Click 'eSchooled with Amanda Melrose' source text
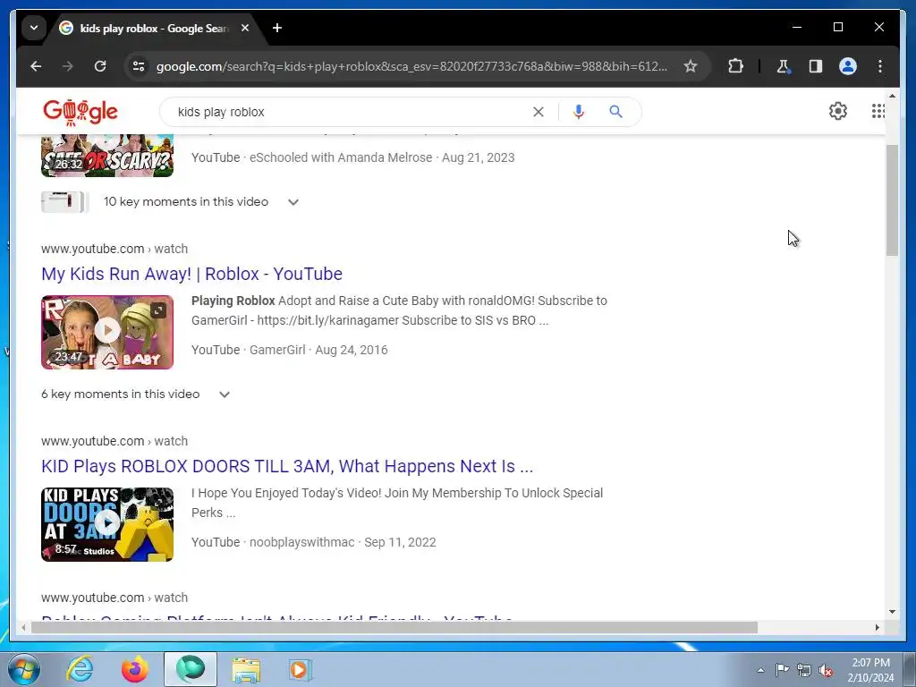Image resolution: width=916 pixels, height=687 pixels. point(341,157)
